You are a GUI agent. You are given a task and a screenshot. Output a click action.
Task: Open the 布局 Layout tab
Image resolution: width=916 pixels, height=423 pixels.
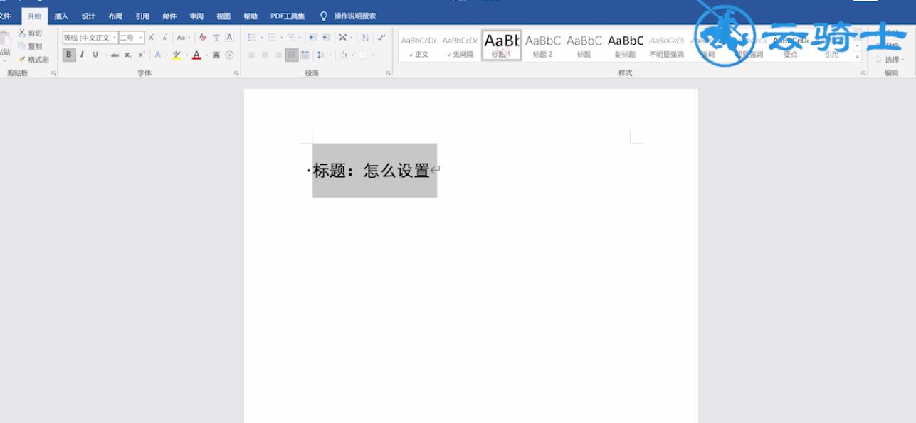coord(115,16)
